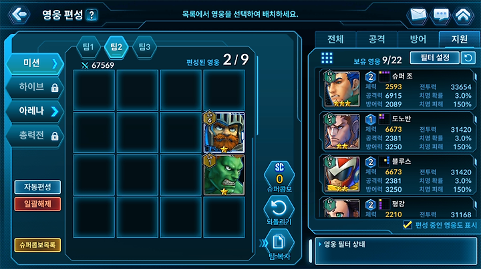The image size is (481, 269).
Task: Open the 필터 설정 button
Action: tap(435, 57)
